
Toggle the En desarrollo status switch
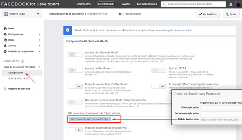121,14
